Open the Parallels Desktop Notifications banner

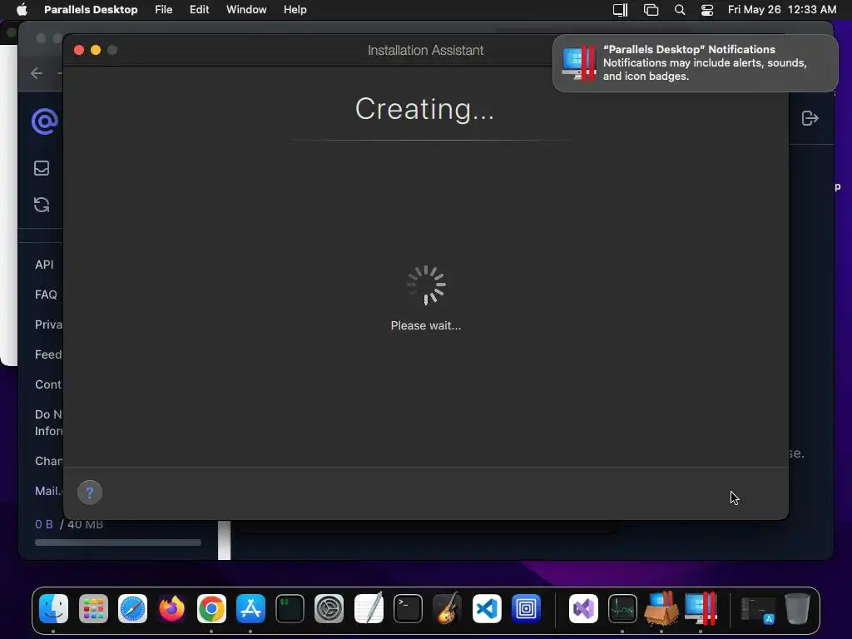tap(695, 63)
